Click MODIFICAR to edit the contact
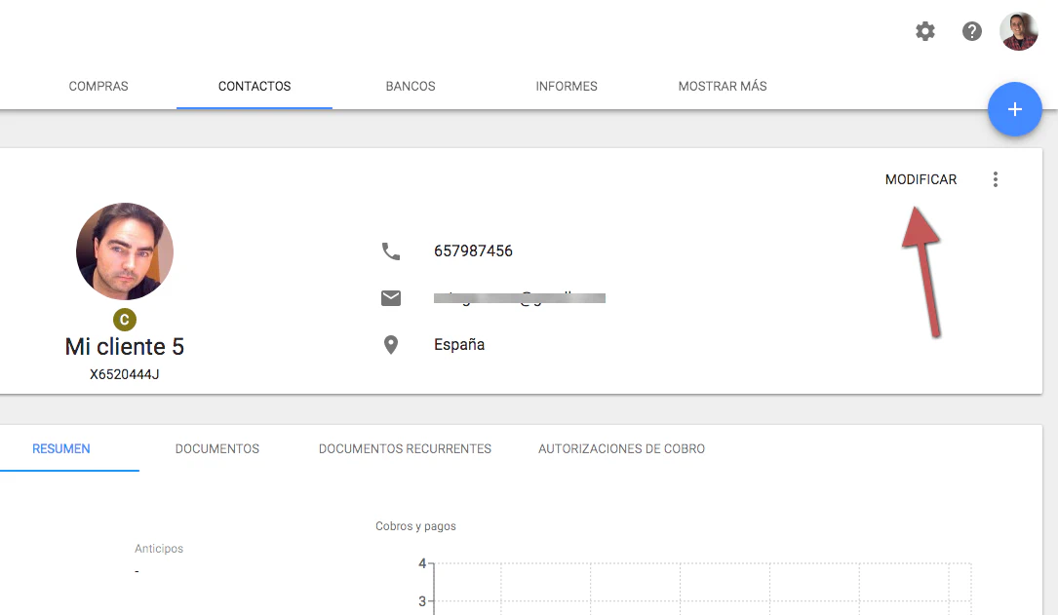This screenshot has height=615, width=1058. 921,179
